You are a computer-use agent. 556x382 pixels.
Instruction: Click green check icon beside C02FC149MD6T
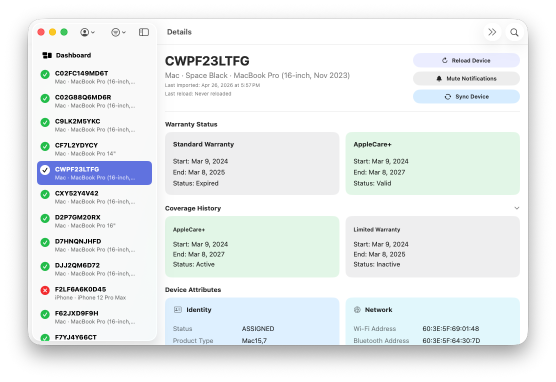[x=45, y=74]
